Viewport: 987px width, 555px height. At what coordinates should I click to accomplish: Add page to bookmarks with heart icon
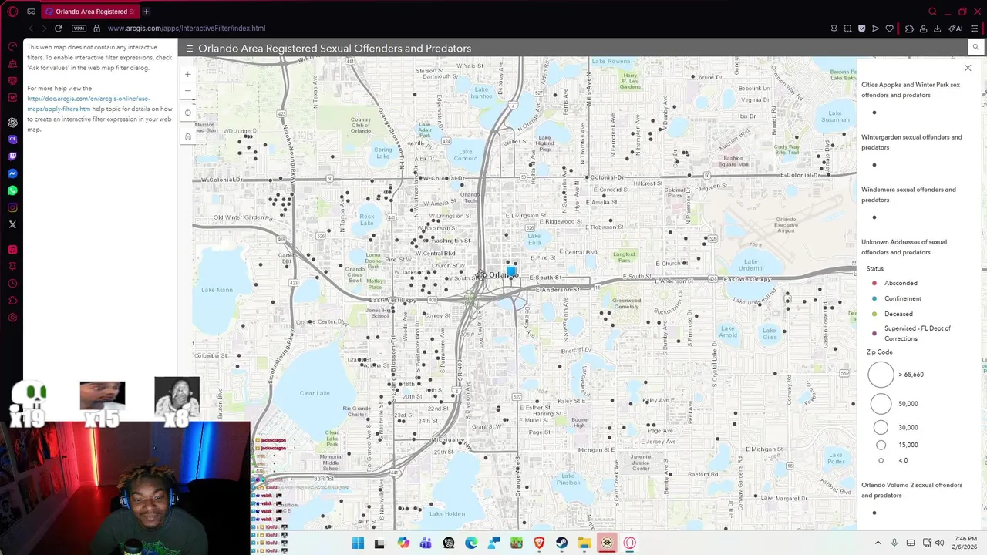[x=889, y=29]
